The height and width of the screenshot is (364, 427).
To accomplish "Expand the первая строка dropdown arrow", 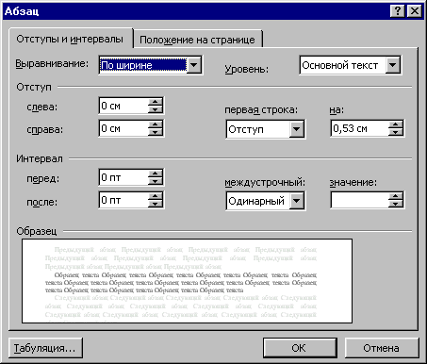I will (x=297, y=129).
